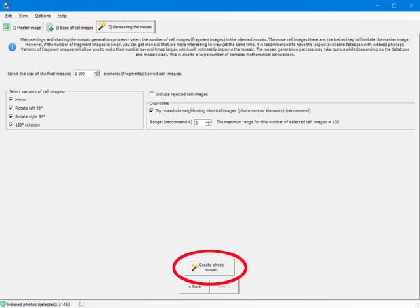Uncheck the Rotate left 90° option
This screenshot has height=308, width=420.
point(11,108)
